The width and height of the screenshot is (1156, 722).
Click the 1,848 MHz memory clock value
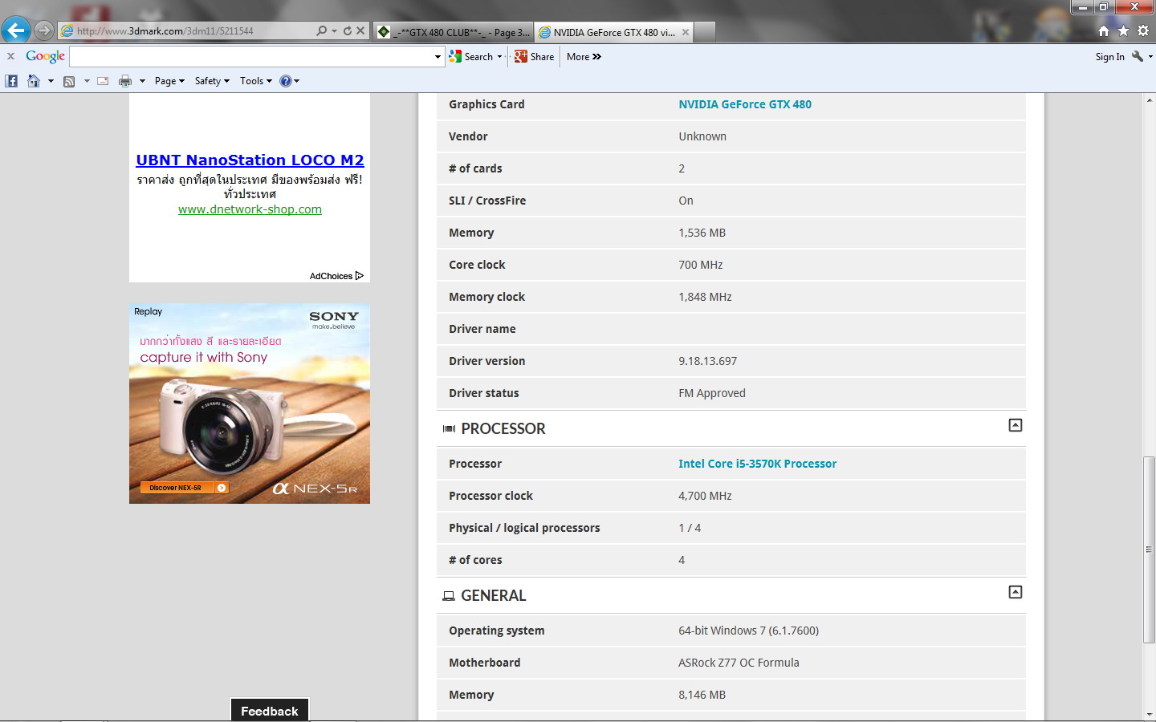(x=705, y=297)
